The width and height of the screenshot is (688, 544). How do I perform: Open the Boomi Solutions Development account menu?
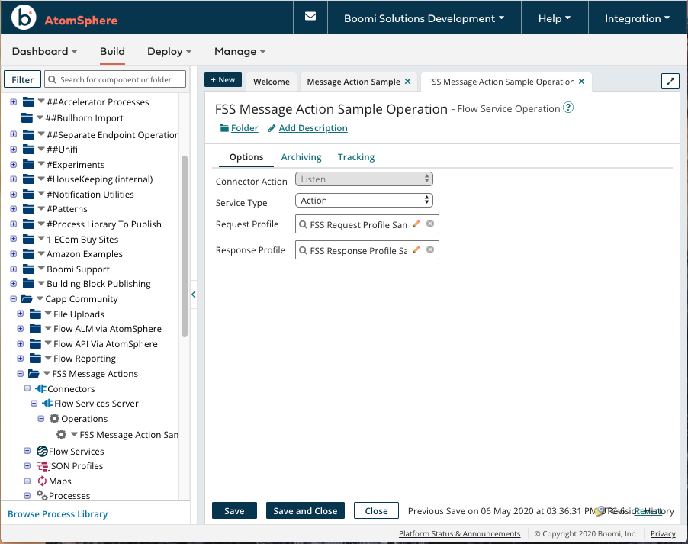point(424,18)
